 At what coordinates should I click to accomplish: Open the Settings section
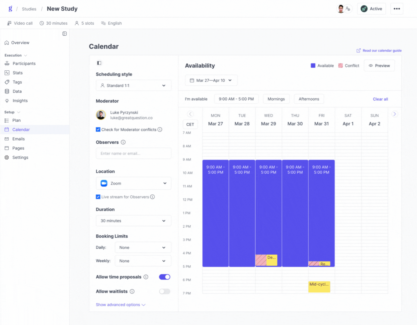click(x=20, y=157)
